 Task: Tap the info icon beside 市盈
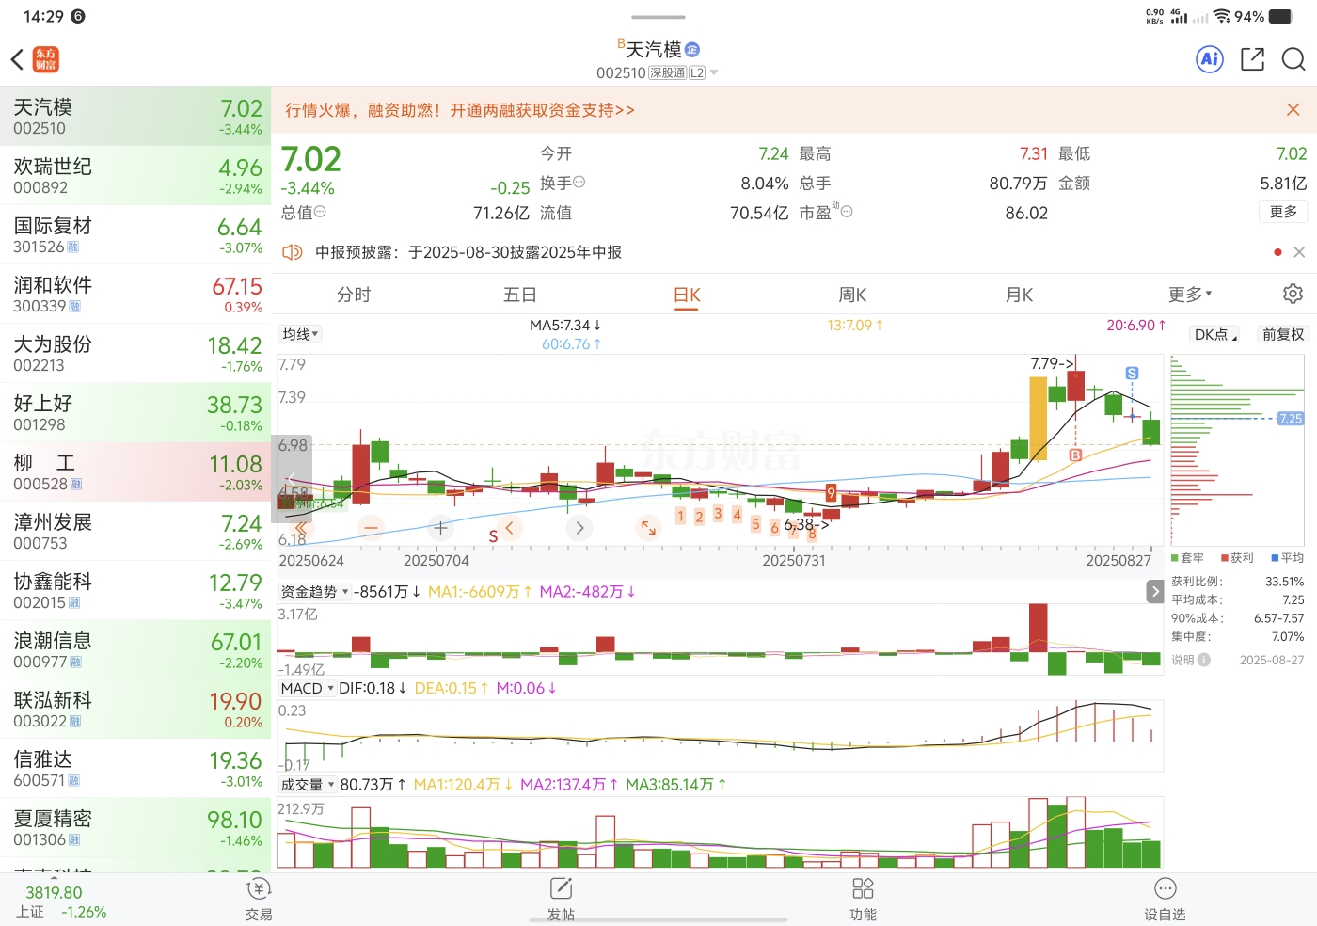click(x=847, y=212)
